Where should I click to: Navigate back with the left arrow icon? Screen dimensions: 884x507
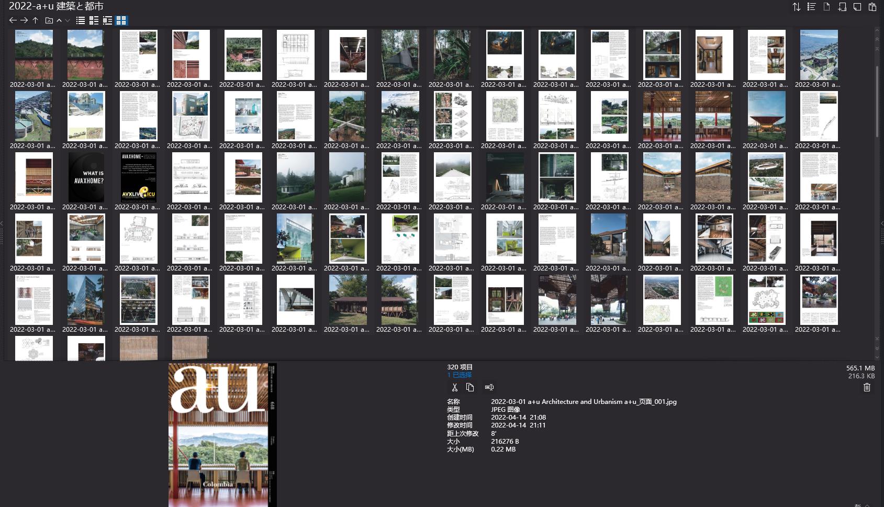(13, 20)
